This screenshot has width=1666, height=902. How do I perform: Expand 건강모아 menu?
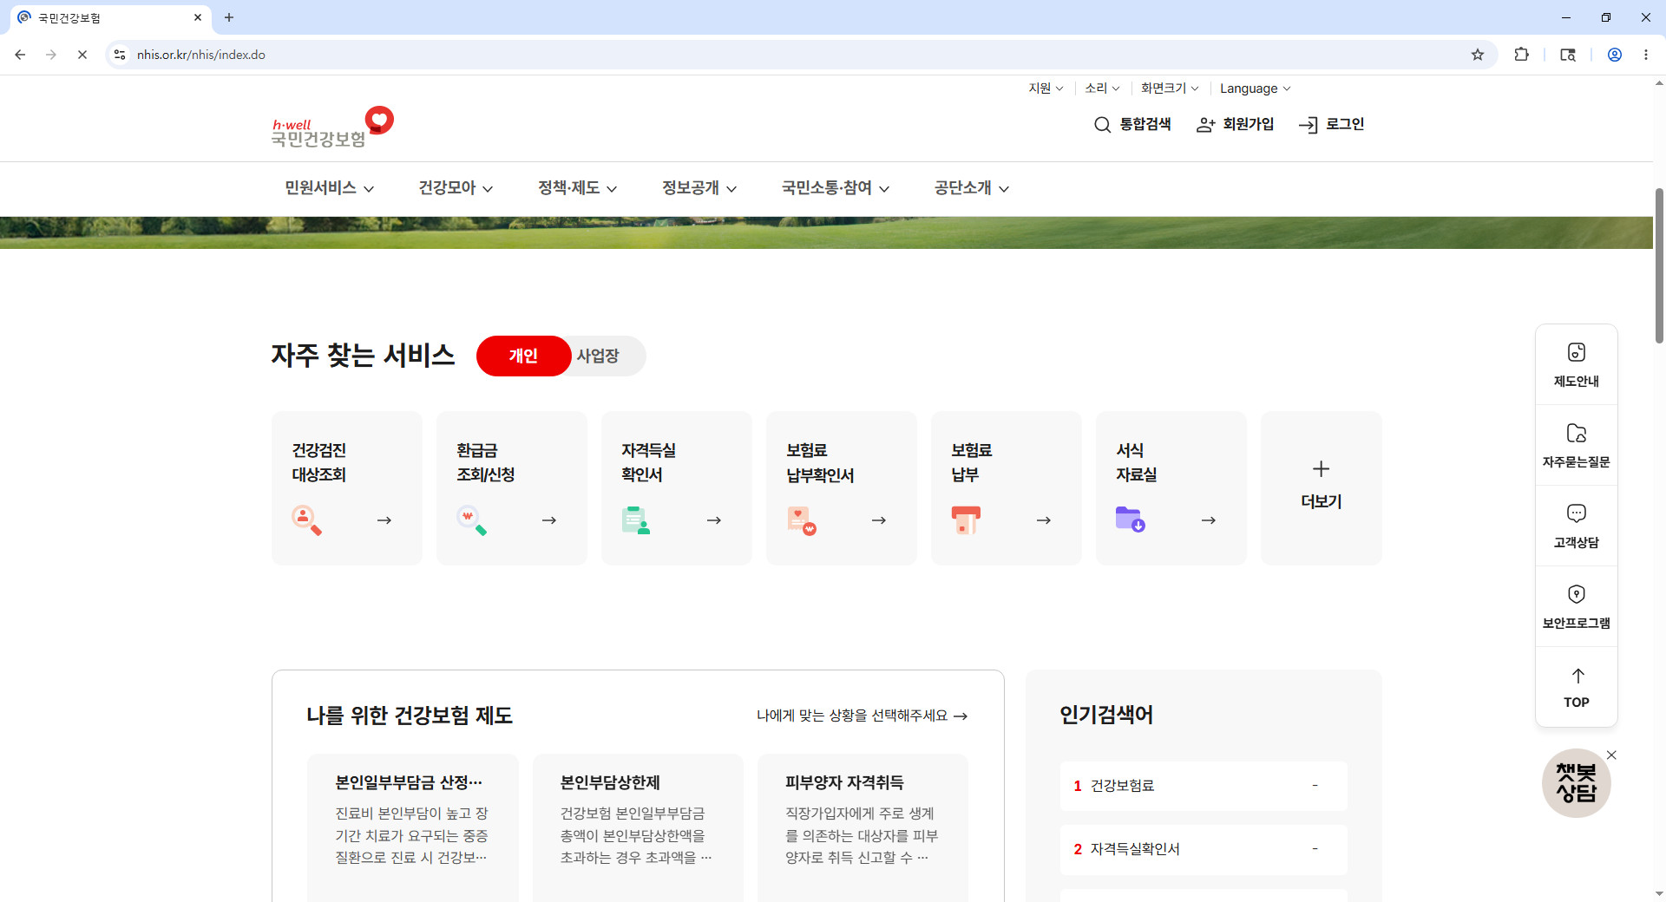click(x=456, y=188)
